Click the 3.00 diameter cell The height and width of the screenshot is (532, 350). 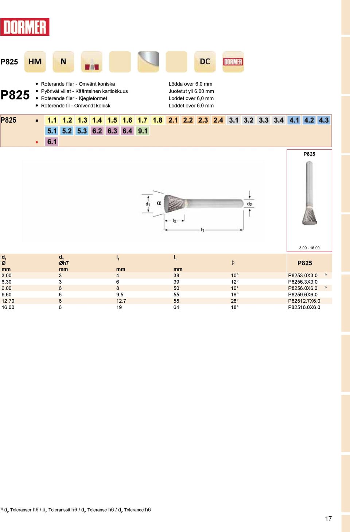[7, 276]
